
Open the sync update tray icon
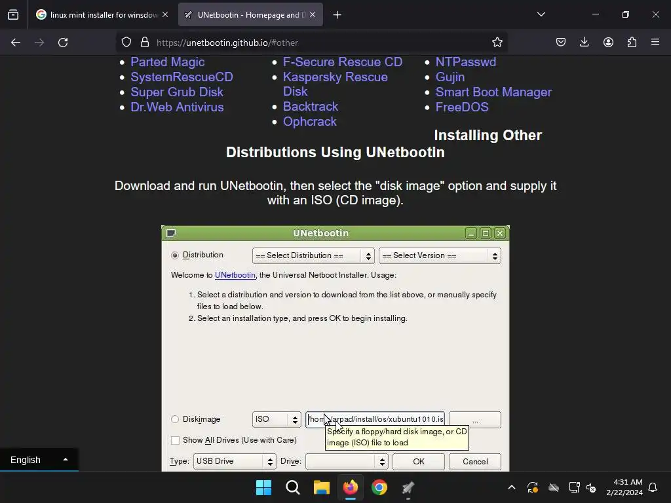pyautogui.click(x=532, y=487)
